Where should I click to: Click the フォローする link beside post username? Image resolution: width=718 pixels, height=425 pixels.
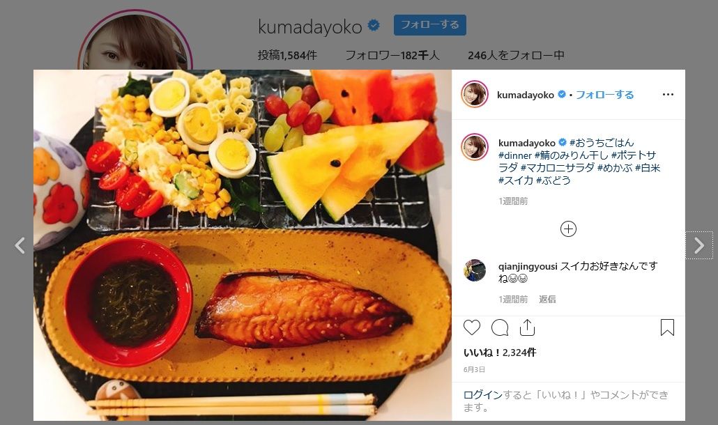(x=604, y=95)
